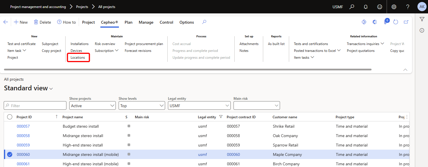Click the back arrow icon

click(6, 22)
